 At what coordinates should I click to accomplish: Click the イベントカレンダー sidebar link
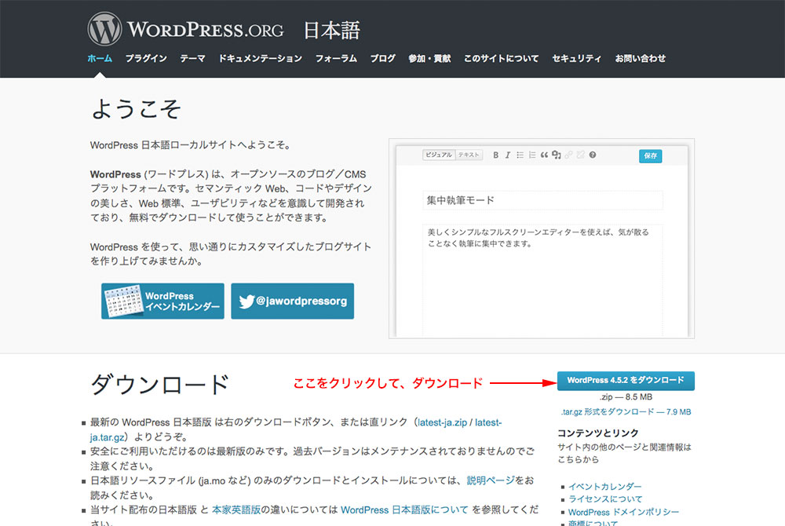point(604,487)
